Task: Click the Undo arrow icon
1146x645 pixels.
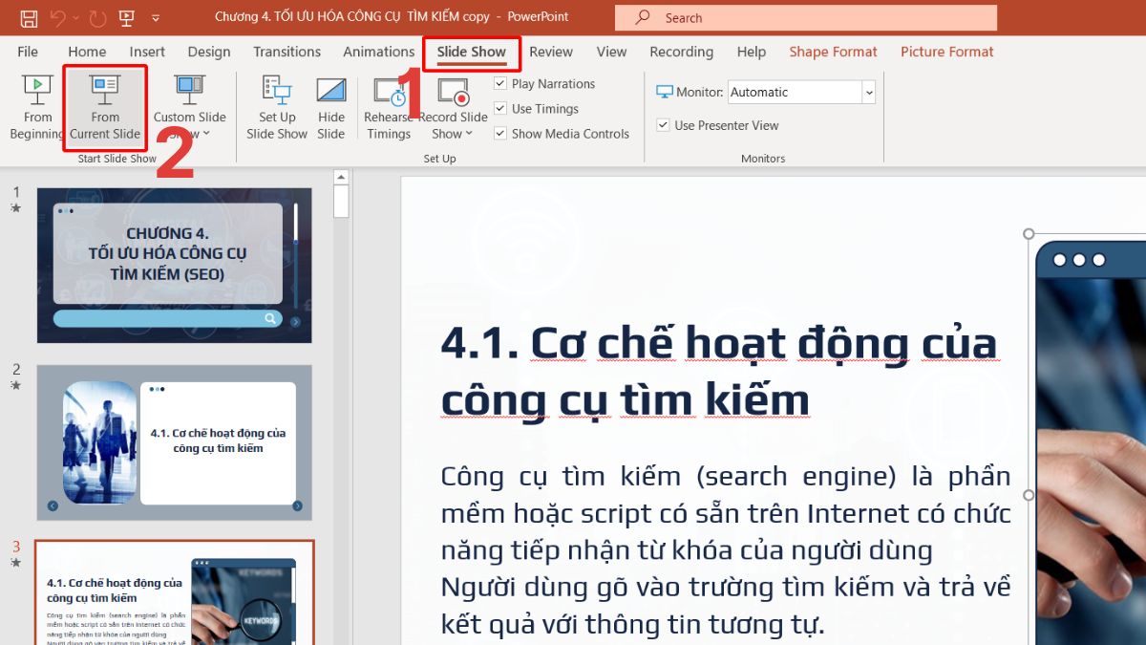Action: 59,18
